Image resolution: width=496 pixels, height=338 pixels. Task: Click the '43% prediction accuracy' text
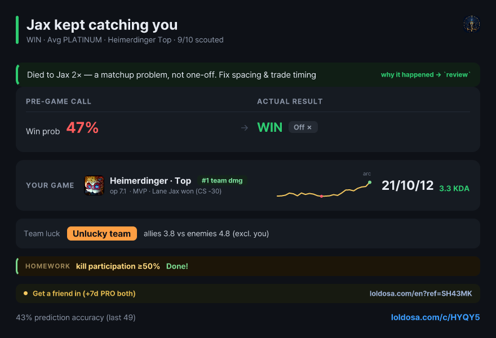tap(76, 318)
